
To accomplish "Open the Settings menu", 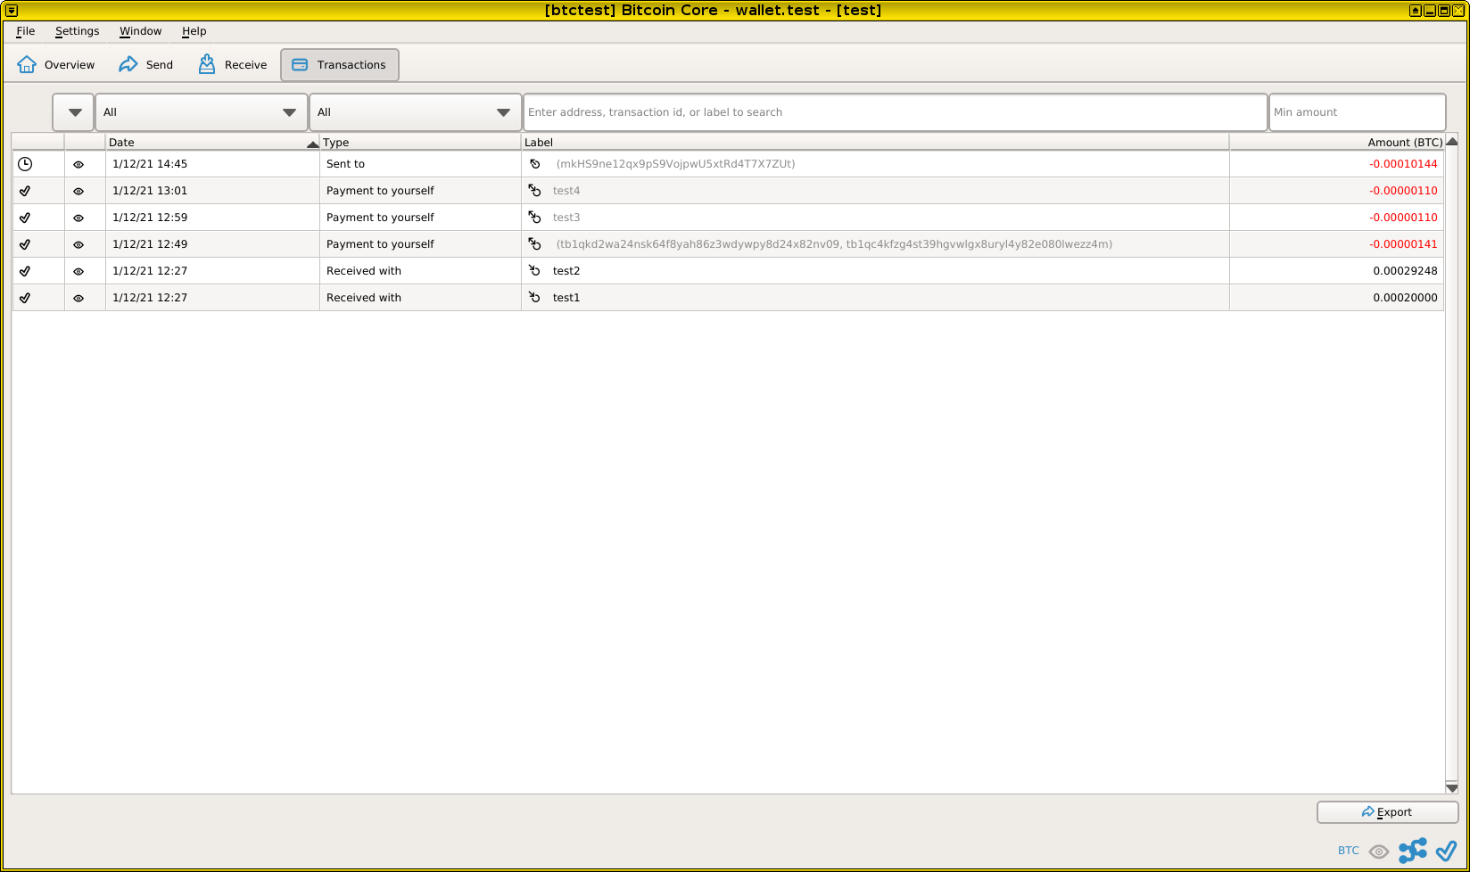I will coord(78,31).
